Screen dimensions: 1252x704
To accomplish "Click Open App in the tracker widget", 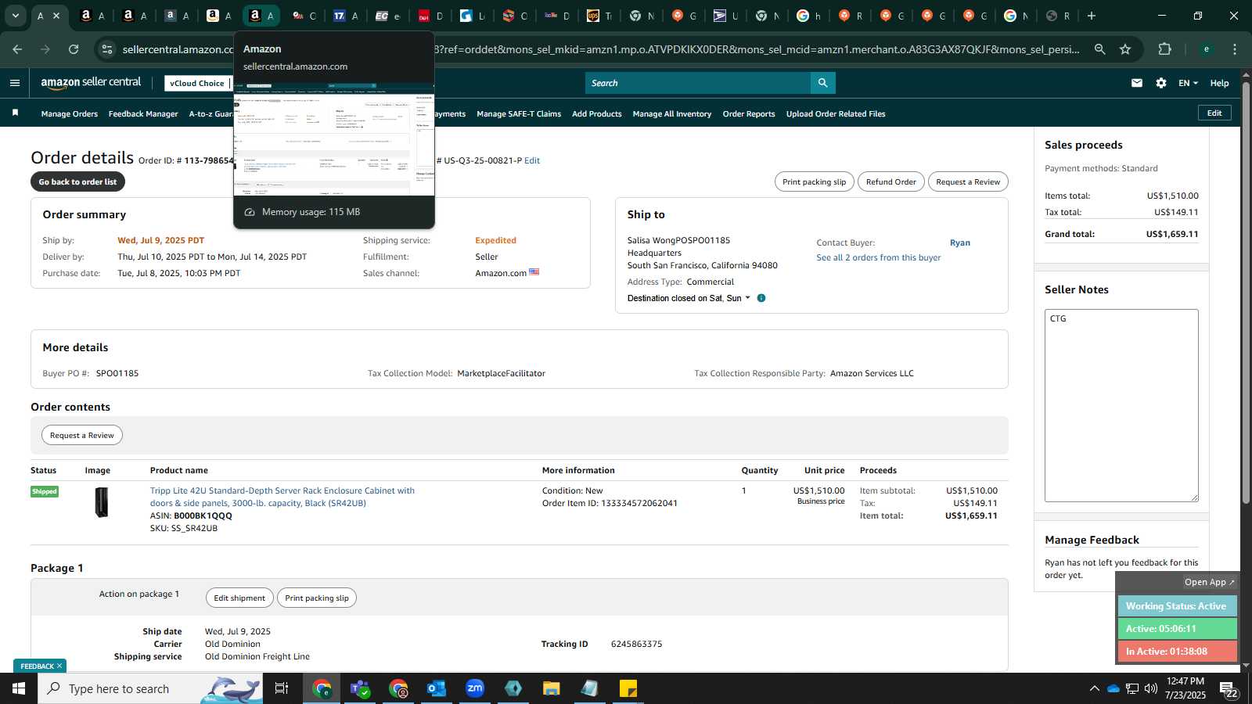I will 1209,582.
